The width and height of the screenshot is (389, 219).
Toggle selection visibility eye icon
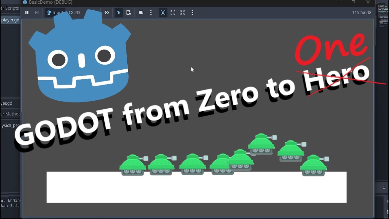(x=107, y=12)
